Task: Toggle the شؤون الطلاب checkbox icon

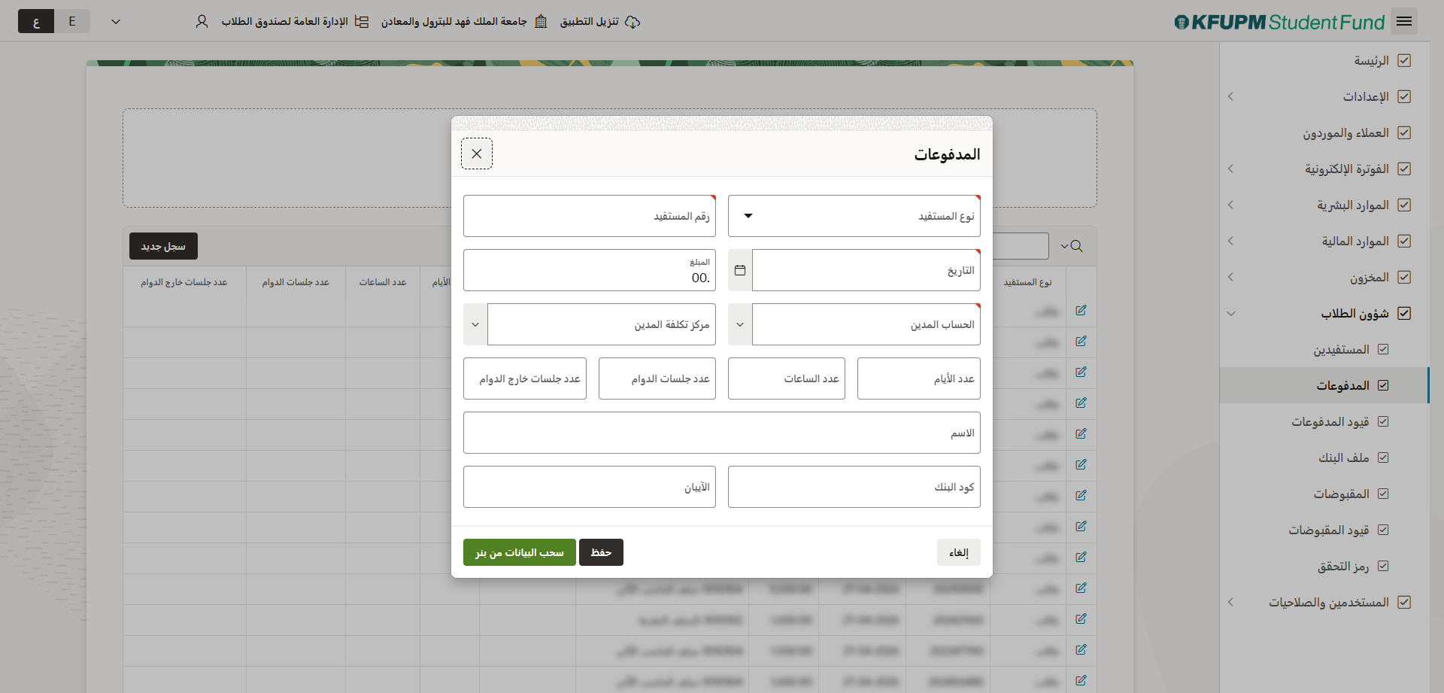Action: click(x=1403, y=313)
